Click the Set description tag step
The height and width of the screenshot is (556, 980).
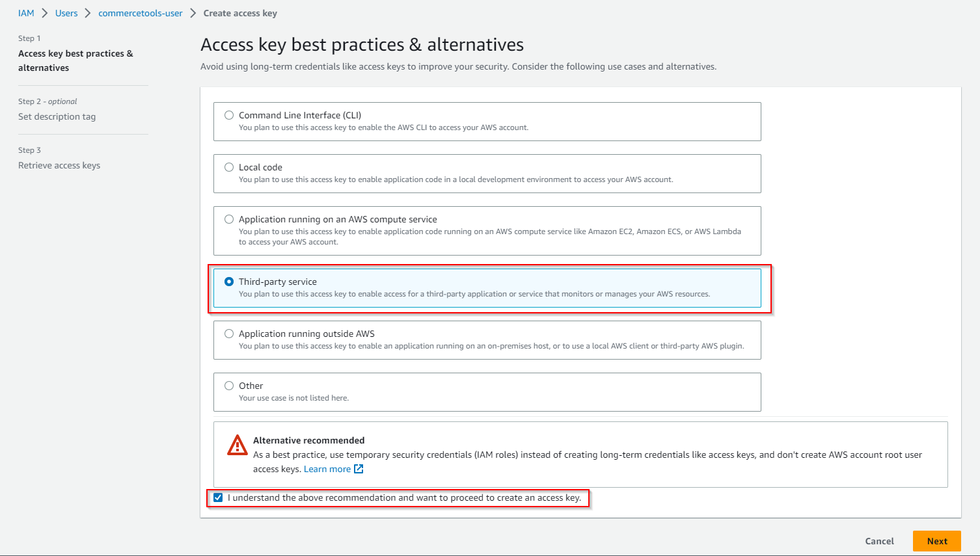pyautogui.click(x=57, y=116)
